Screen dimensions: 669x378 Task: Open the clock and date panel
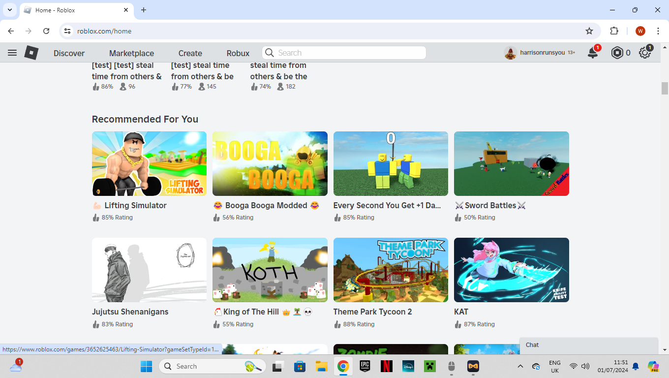(x=613, y=366)
